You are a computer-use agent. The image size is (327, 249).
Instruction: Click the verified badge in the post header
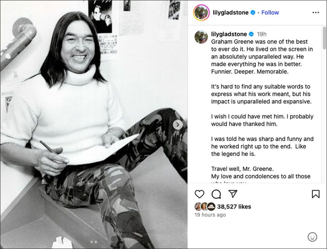pyautogui.click(x=253, y=13)
